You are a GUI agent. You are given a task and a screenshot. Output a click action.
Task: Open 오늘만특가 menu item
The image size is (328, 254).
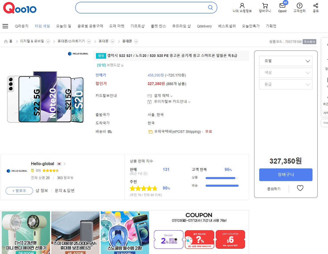coord(251,26)
